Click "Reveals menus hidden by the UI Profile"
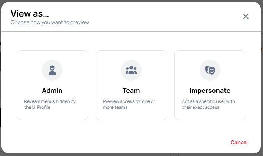The image size is (263, 156). point(50,104)
